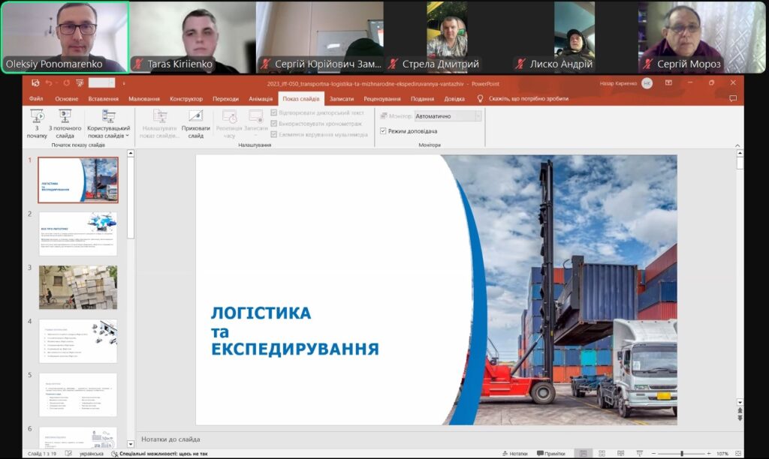The image size is (769, 459).
Task: Switch to the Вставлення tab
Action: click(x=103, y=98)
